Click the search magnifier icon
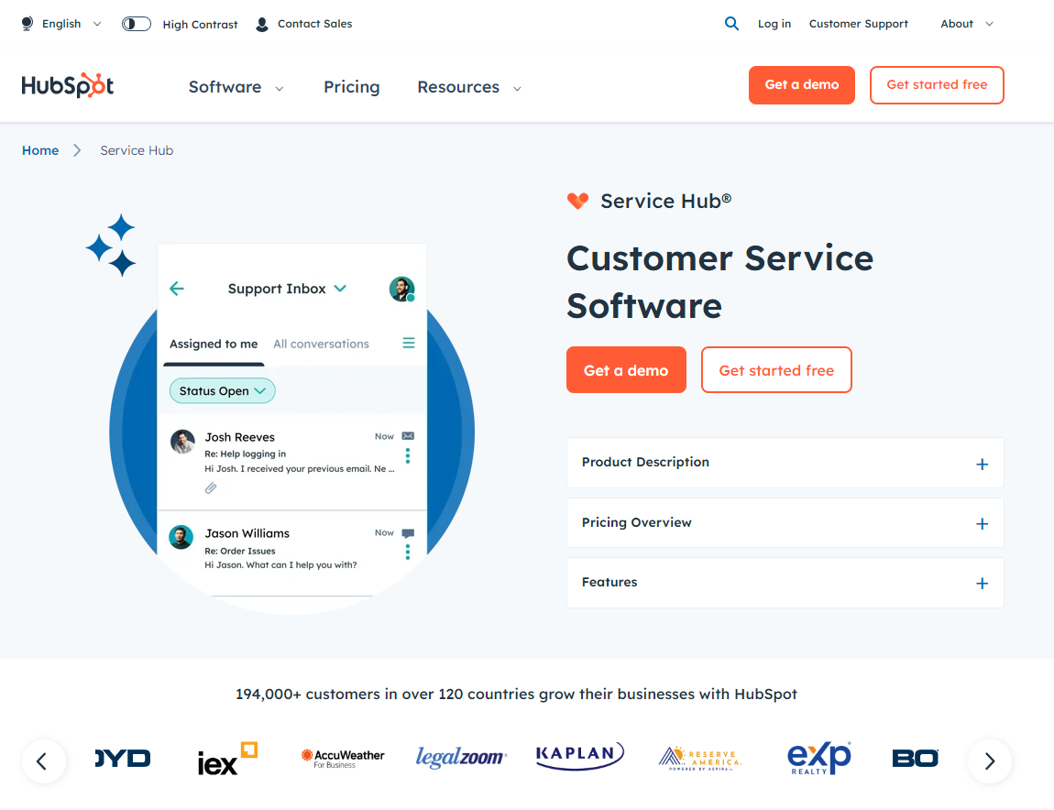The image size is (1054, 810). [731, 24]
